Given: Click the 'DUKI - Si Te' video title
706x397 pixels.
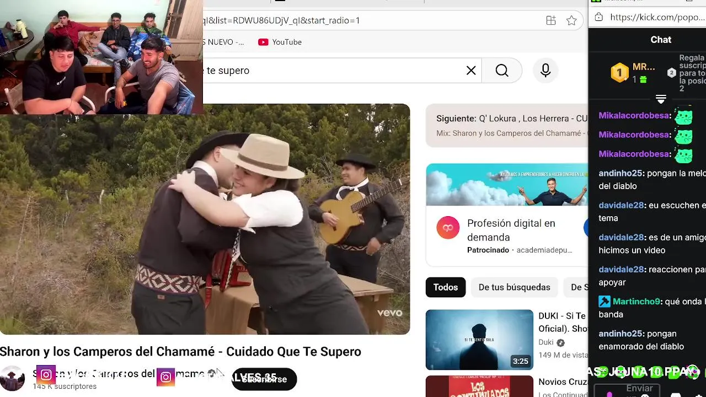Looking at the screenshot, I should tap(563, 322).
